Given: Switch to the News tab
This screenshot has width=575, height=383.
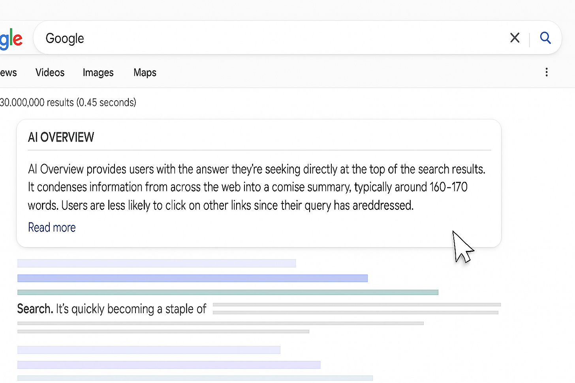Looking at the screenshot, I should click(x=7, y=73).
